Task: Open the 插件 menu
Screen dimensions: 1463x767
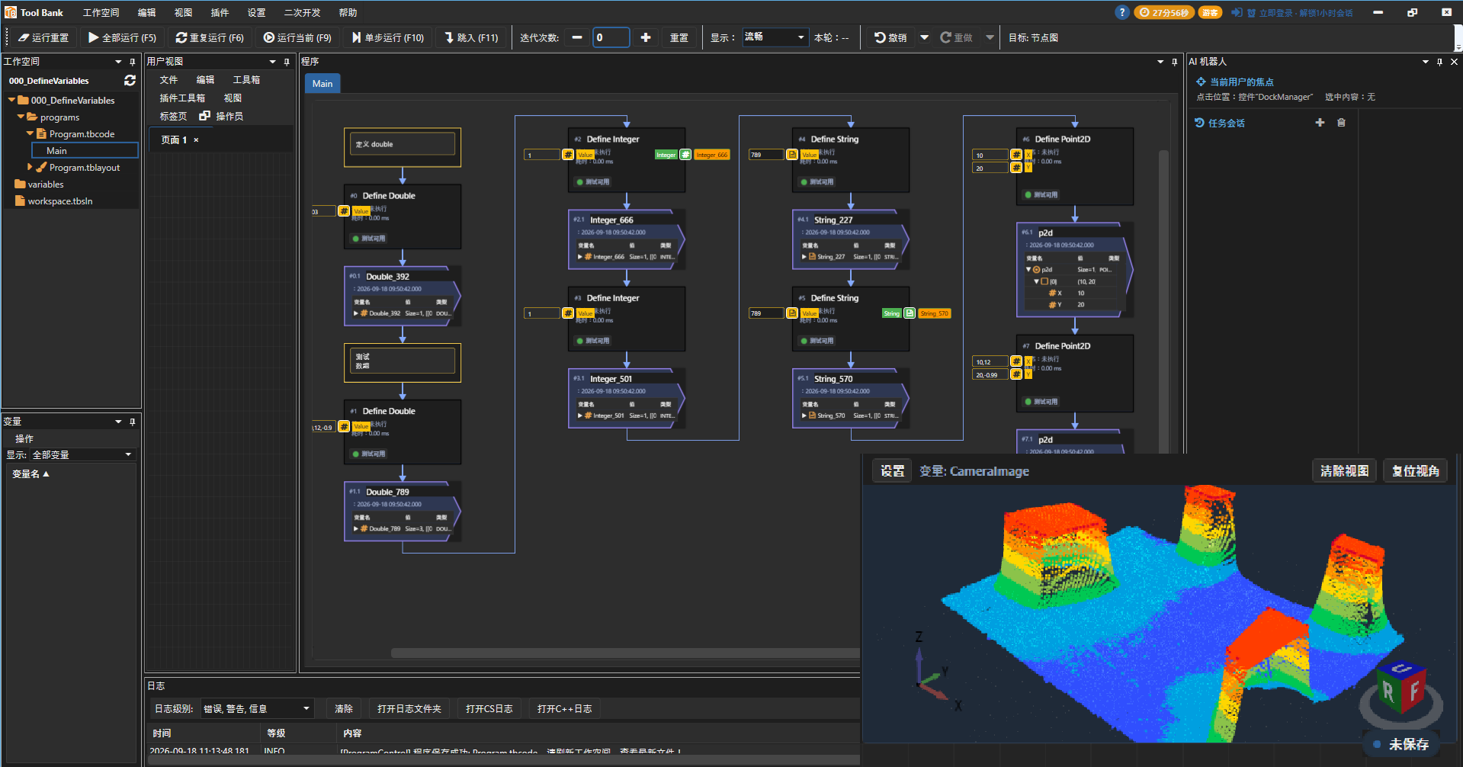Action: (220, 12)
